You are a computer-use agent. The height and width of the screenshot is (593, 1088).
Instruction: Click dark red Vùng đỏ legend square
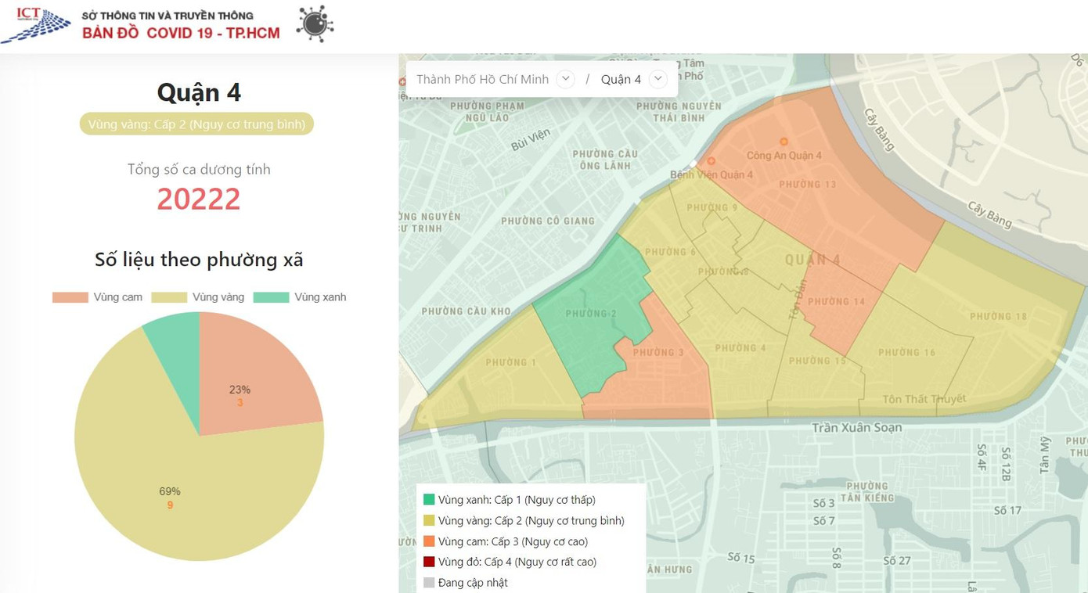(429, 562)
